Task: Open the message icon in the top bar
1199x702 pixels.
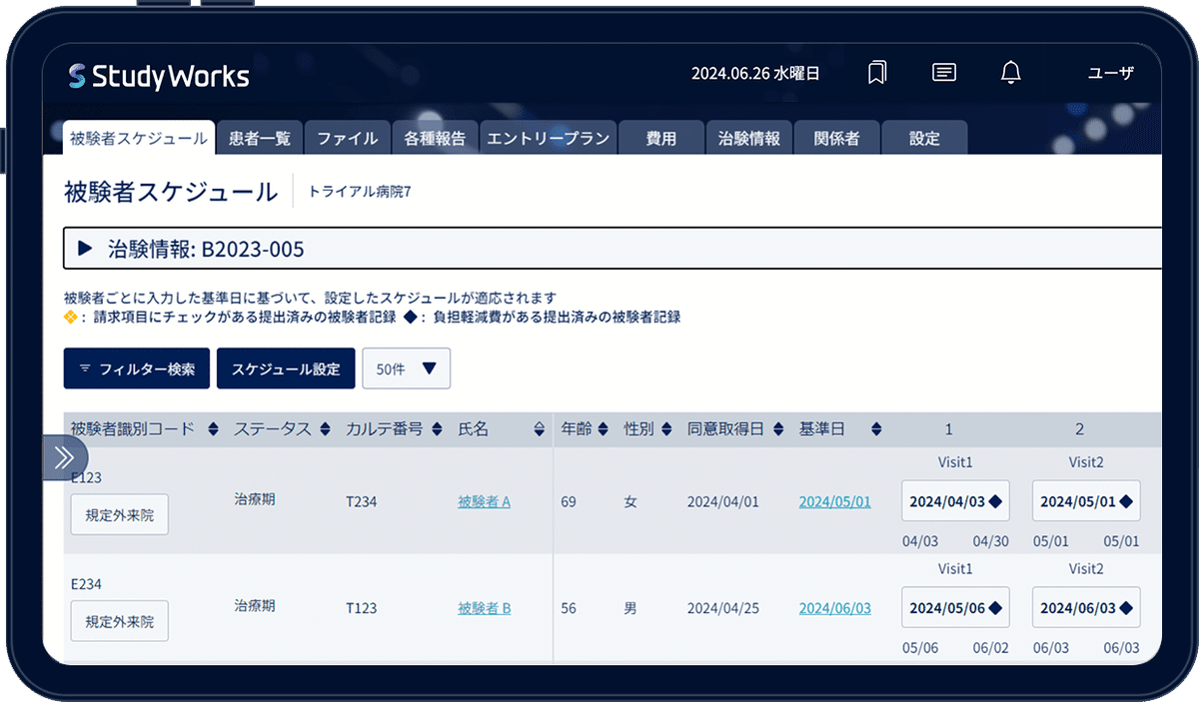Action: click(943, 72)
